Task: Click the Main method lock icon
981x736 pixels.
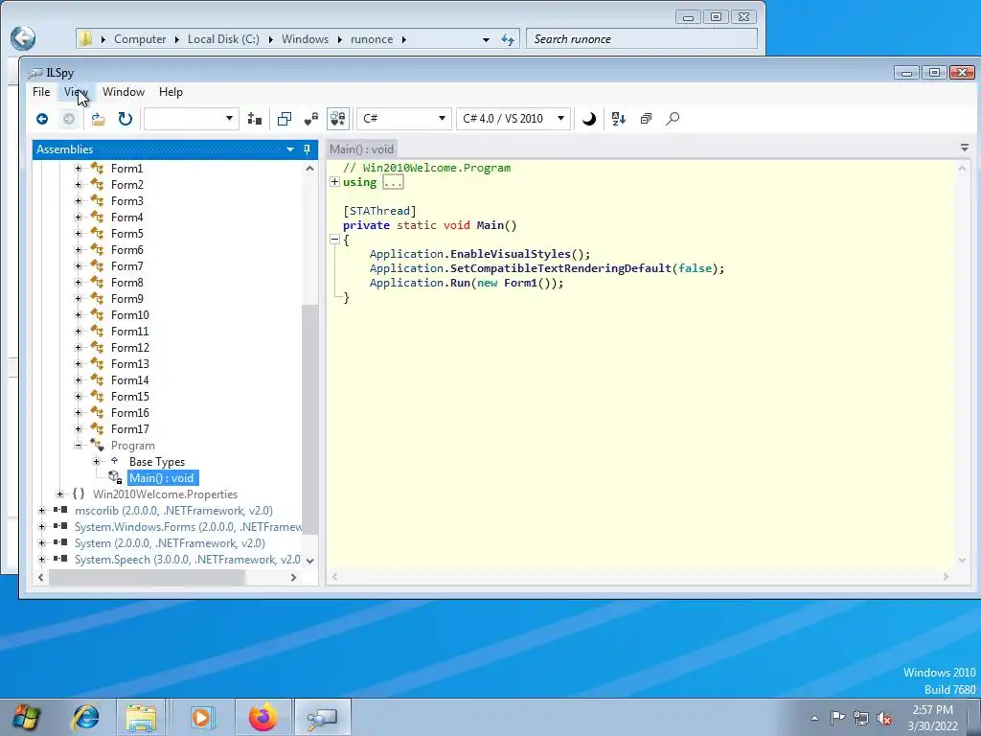Action: pos(115,478)
